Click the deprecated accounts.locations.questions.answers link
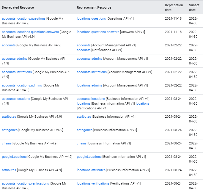Image resolution: width=203 pixels, height=192 pixels. [30, 32]
